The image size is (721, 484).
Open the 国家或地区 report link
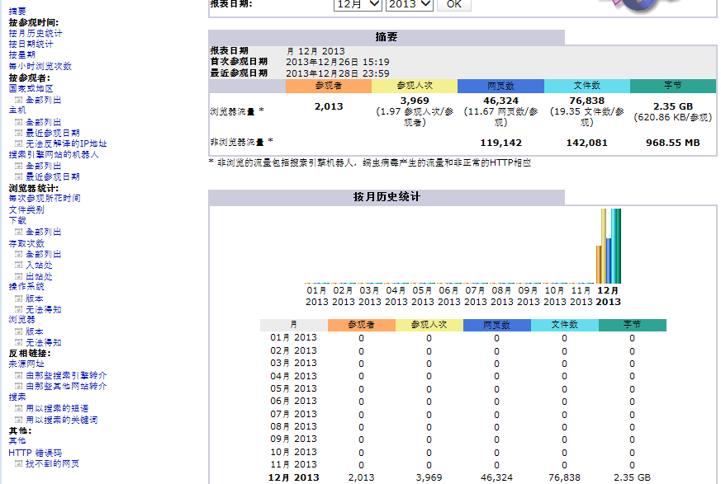click(31, 88)
